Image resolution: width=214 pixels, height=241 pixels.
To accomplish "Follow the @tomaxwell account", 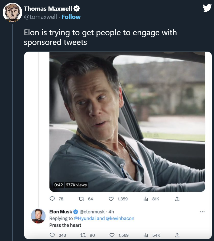I will (x=71, y=17).
